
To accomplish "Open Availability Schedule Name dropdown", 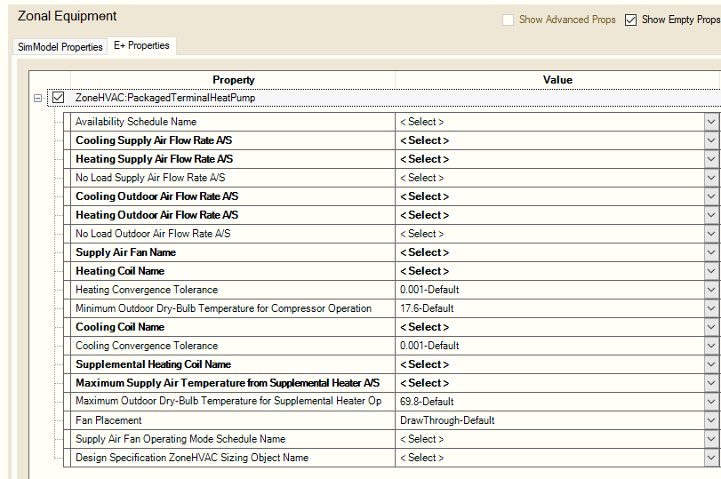I will (x=711, y=122).
